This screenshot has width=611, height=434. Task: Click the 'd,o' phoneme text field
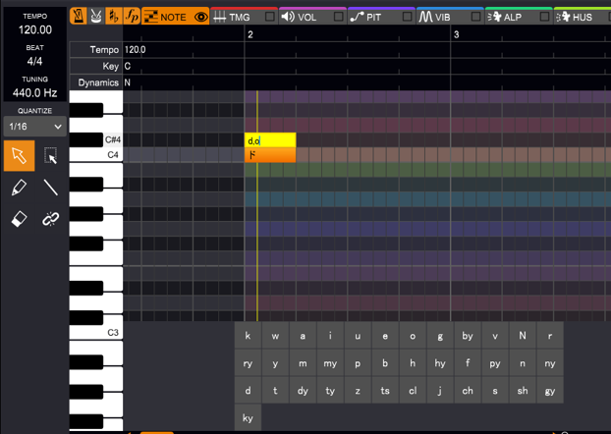(x=270, y=140)
